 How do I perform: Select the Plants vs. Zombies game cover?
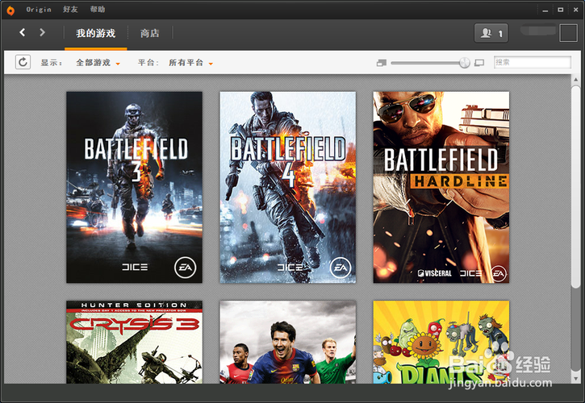[441, 343]
